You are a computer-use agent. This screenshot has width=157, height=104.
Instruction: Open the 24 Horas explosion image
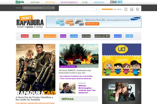click(x=79, y=56)
